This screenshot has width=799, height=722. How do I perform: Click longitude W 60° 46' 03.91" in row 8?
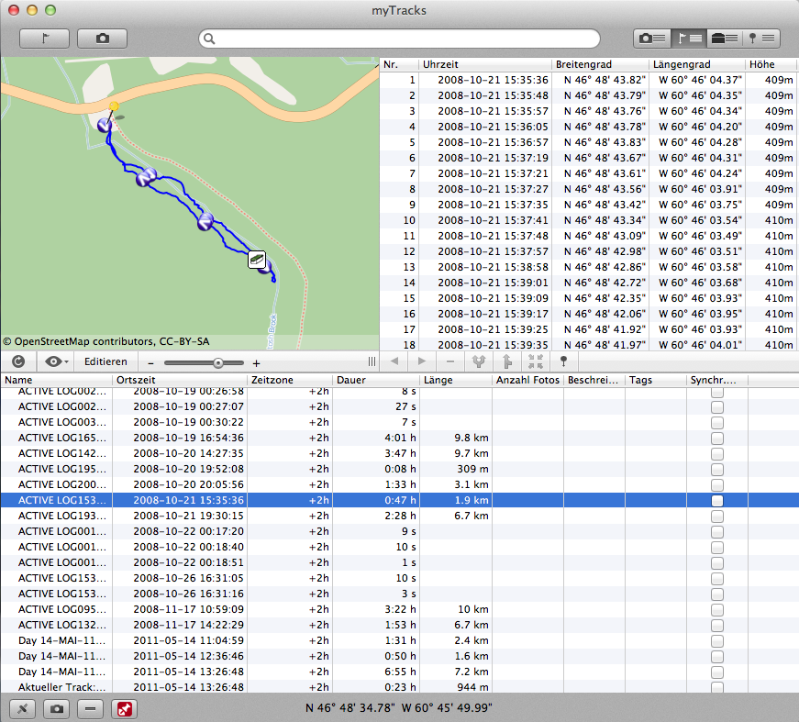tap(700, 189)
